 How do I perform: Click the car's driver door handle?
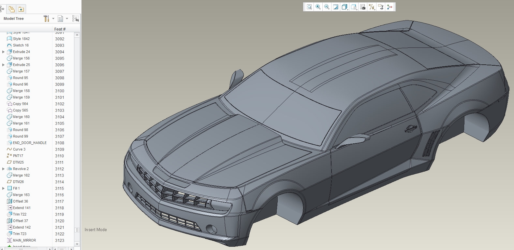[x=410, y=129]
